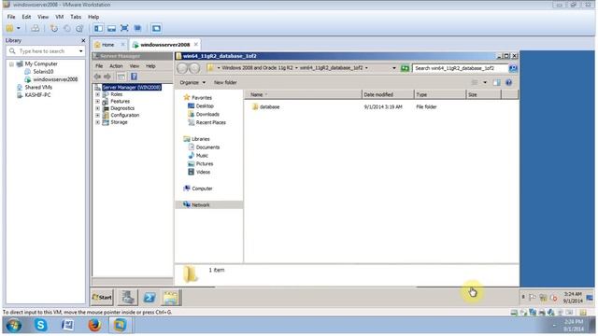Open the Action menu in Server Manager

pyautogui.click(x=116, y=66)
